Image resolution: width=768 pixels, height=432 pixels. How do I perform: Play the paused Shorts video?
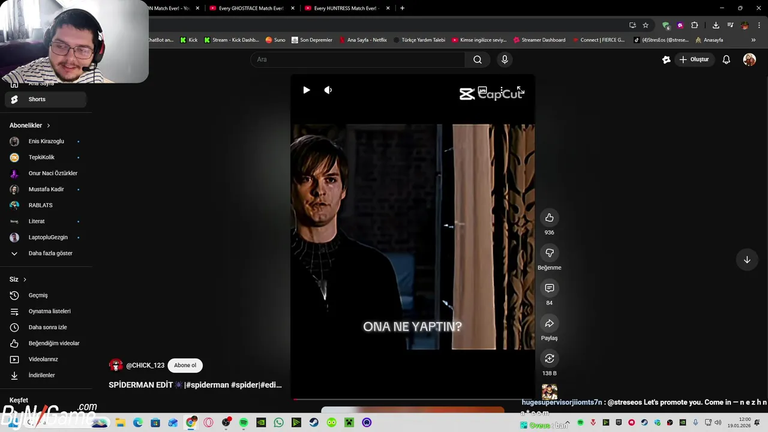click(x=306, y=90)
